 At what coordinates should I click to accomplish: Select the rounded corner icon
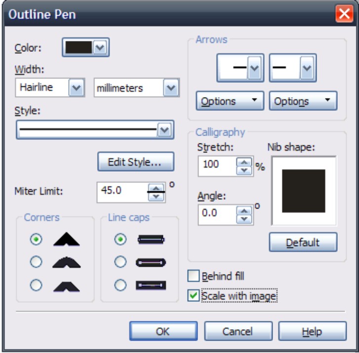click(66, 262)
